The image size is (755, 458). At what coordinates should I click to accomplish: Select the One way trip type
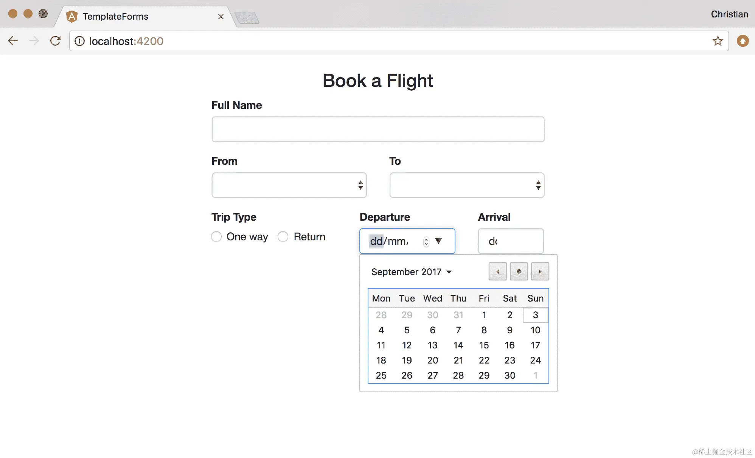click(x=216, y=237)
